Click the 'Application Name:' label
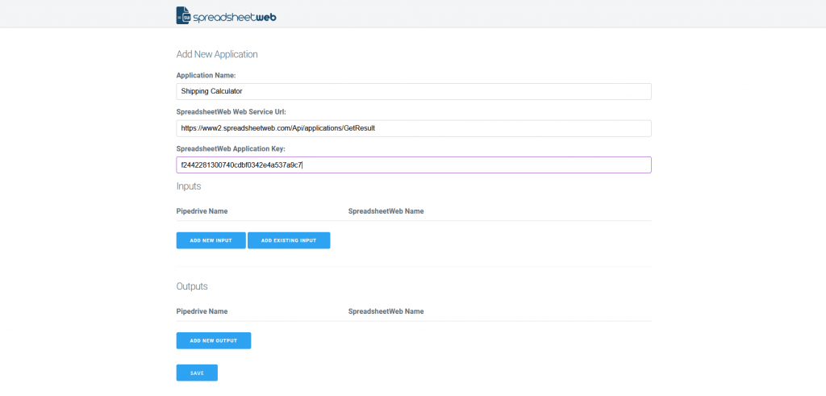The image size is (826, 396). pos(206,76)
